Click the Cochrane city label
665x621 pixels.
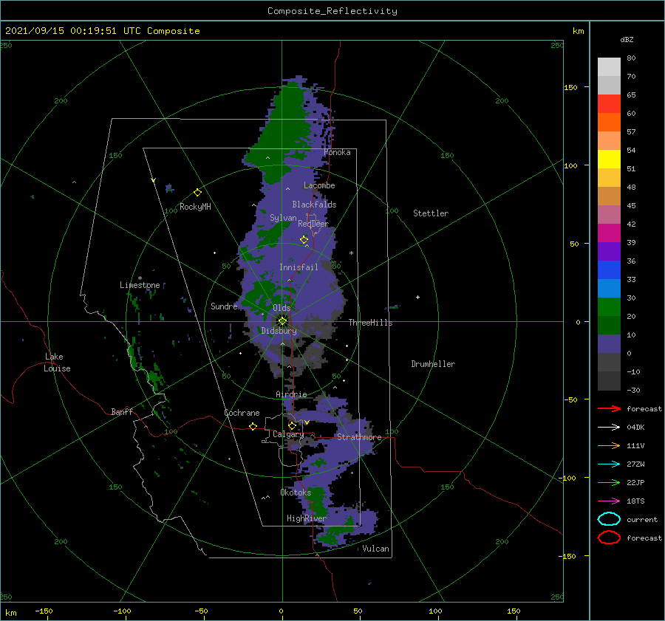tap(242, 413)
